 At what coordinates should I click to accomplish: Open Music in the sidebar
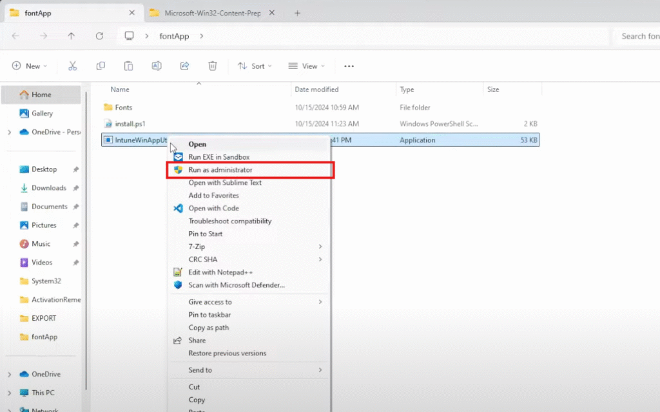tap(41, 244)
